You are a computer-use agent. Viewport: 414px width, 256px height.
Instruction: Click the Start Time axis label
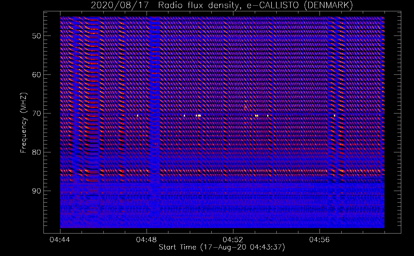(222, 247)
